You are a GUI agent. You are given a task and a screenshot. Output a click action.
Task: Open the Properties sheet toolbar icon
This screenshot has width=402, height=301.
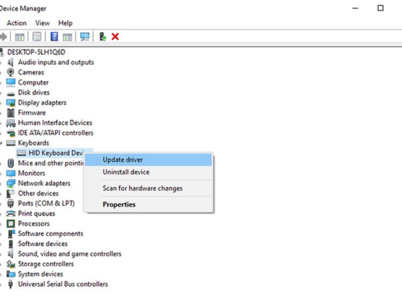[x=37, y=37]
